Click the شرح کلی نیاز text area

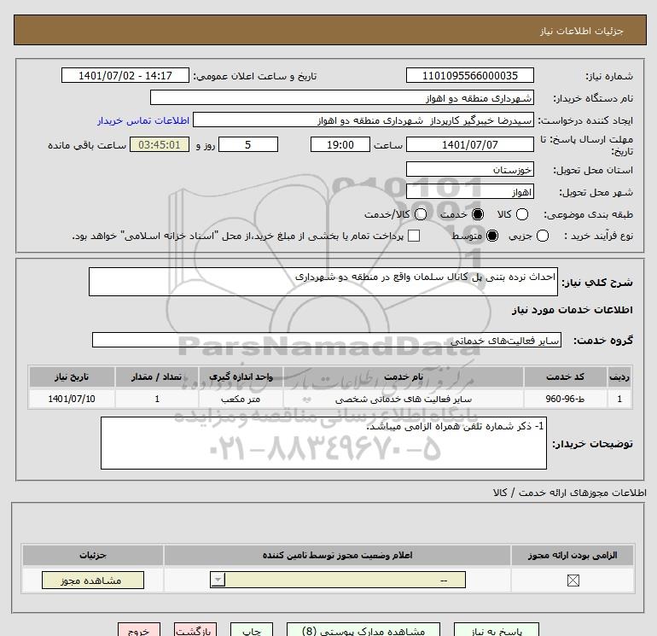(x=323, y=282)
